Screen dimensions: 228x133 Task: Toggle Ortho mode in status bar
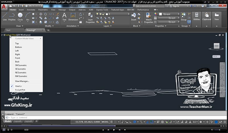point(131,122)
